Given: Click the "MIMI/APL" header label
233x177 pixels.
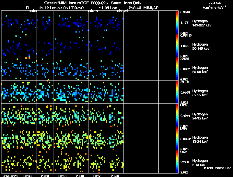Looking at the screenshot, I should pos(152,8).
